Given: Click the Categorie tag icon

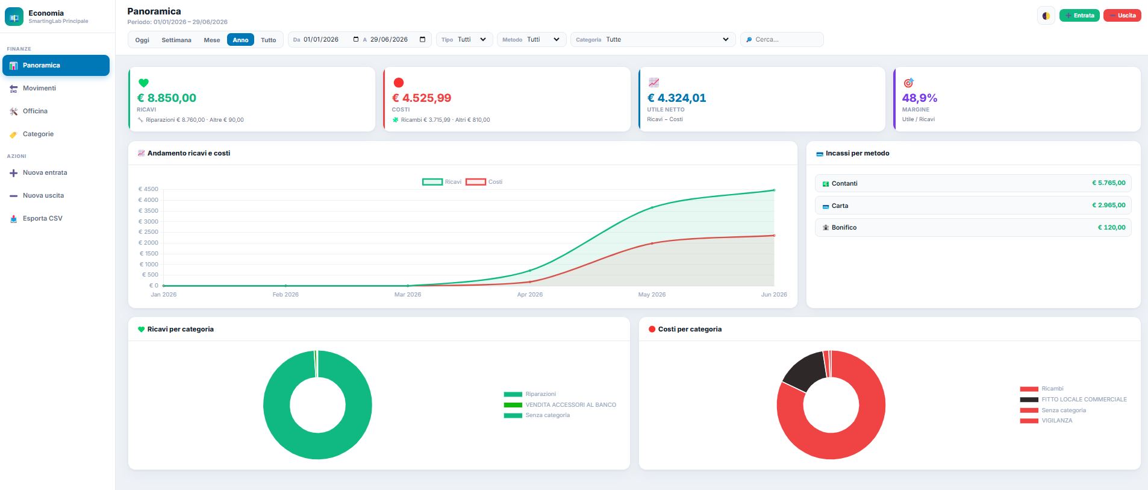Looking at the screenshot, I should click(13, 134).
